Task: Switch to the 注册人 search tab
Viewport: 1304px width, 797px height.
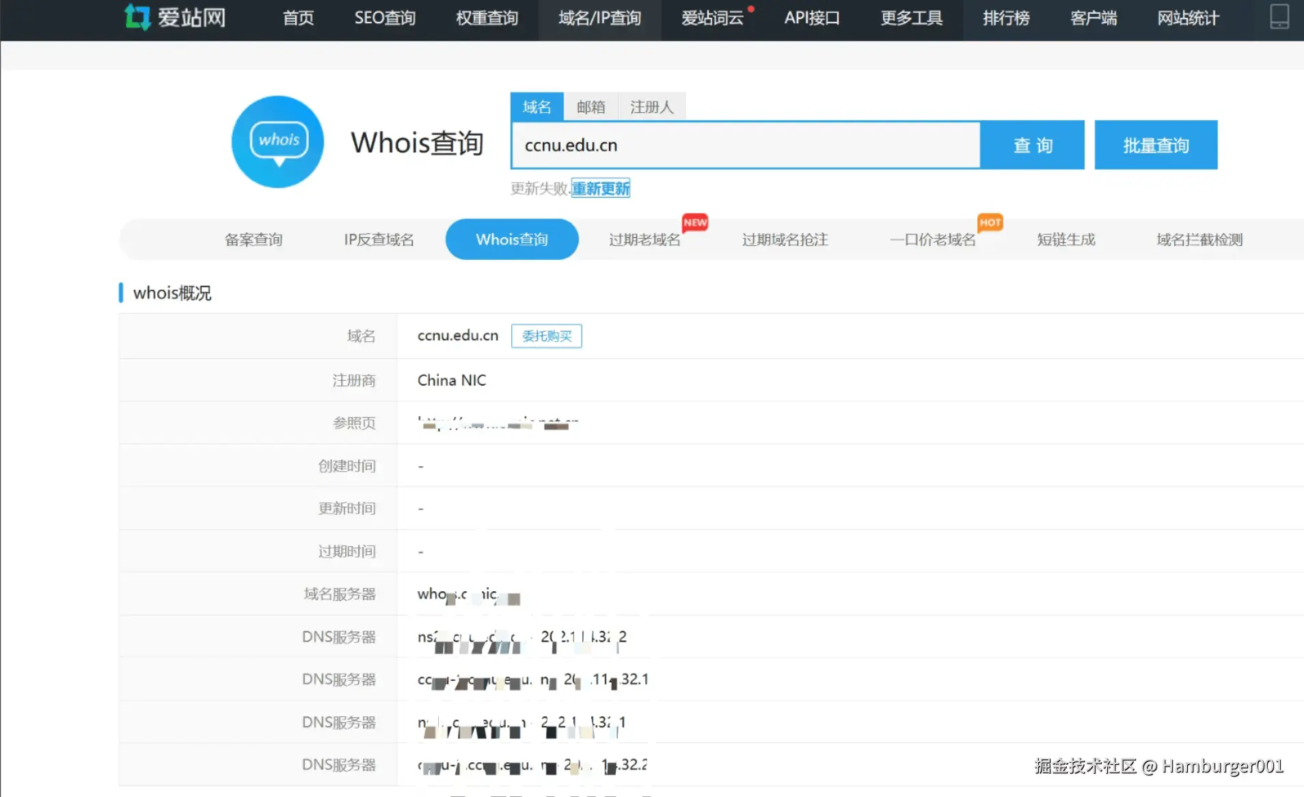Action: click(651, 107)
